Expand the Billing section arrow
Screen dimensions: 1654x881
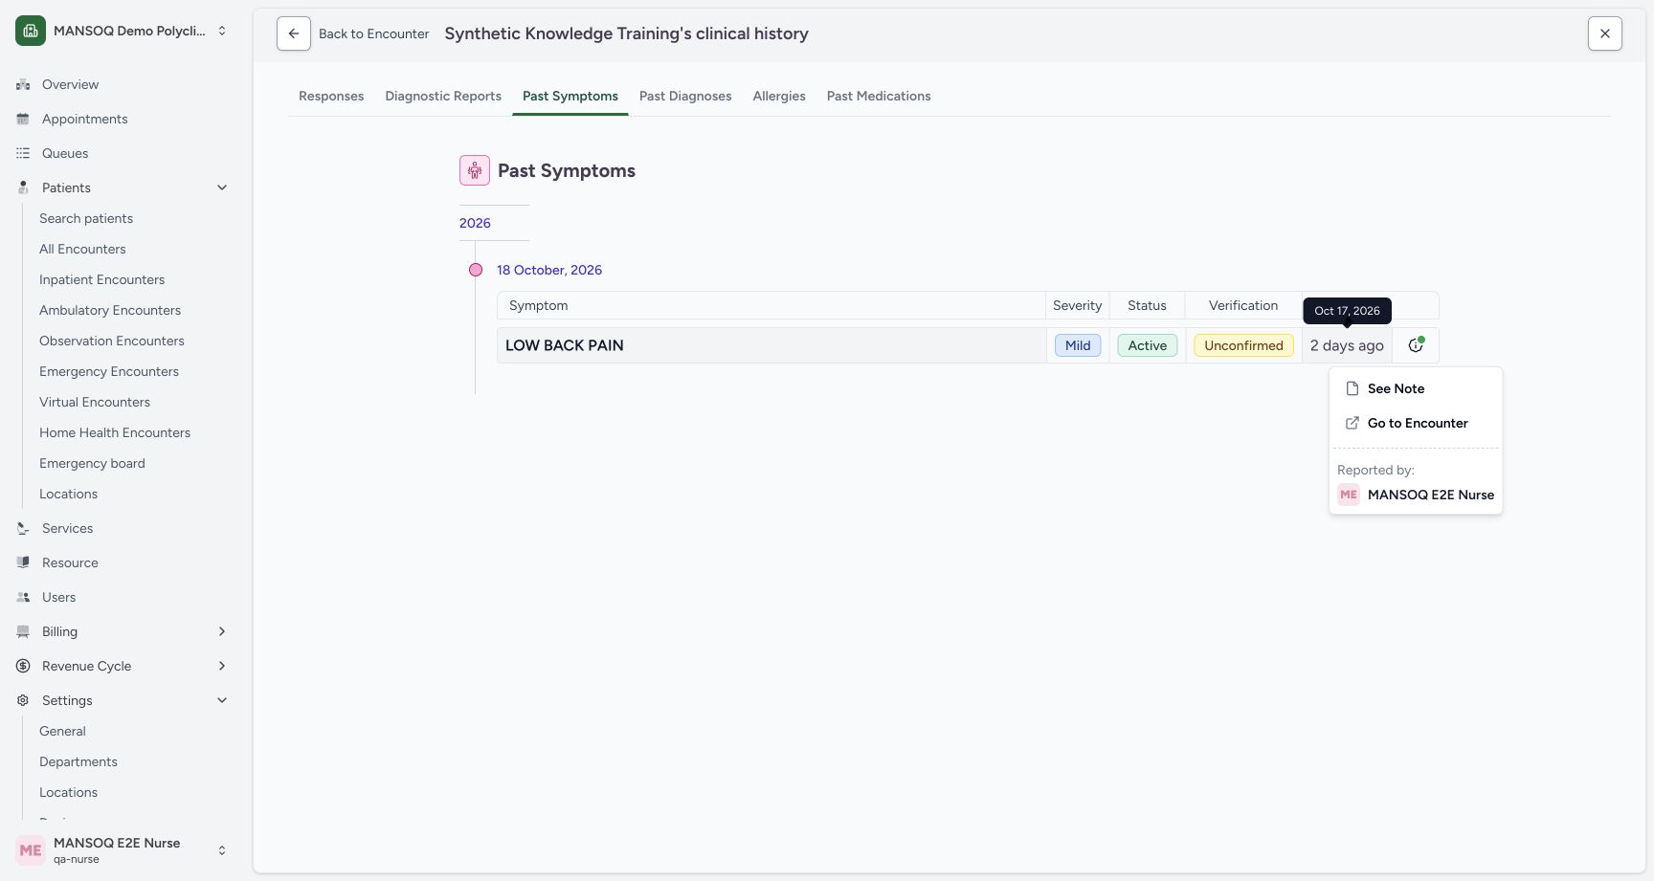pyautogui.click(x=222, y=631)
